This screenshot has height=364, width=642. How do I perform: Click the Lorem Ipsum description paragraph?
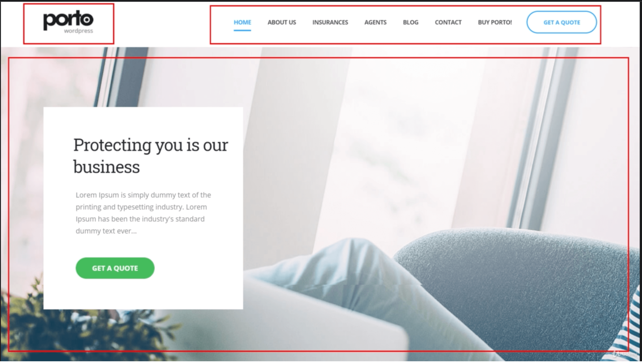point(143,213)
